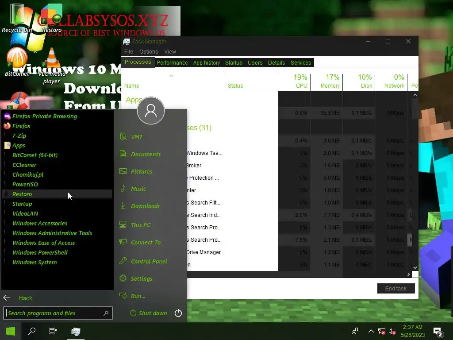Switch to Users tab
The height and width of the screenshot is (340, 453).
(255, 63)
